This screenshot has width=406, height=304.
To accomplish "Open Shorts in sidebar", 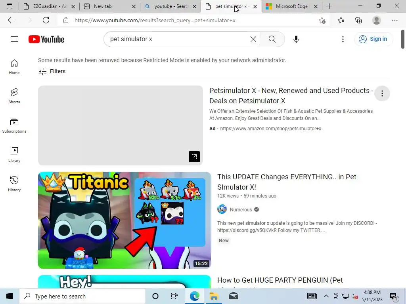I will coord(14,96).
